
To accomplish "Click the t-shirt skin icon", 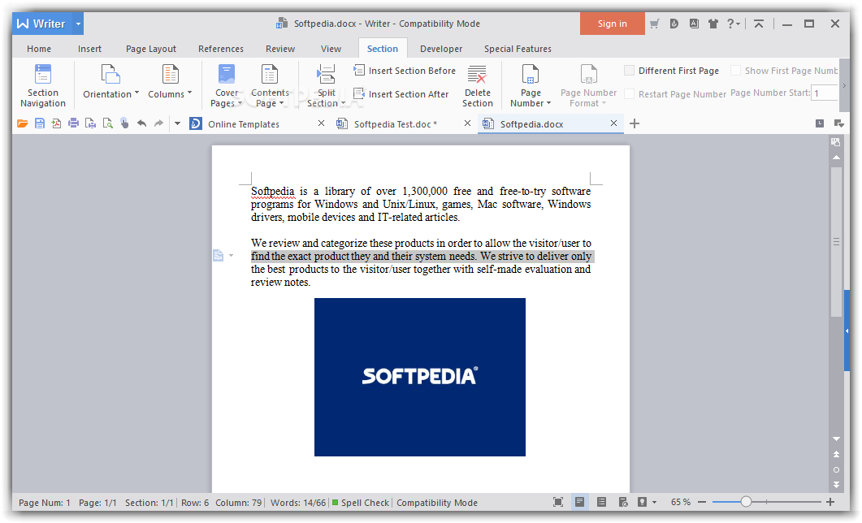I will (x=713, y=24).
